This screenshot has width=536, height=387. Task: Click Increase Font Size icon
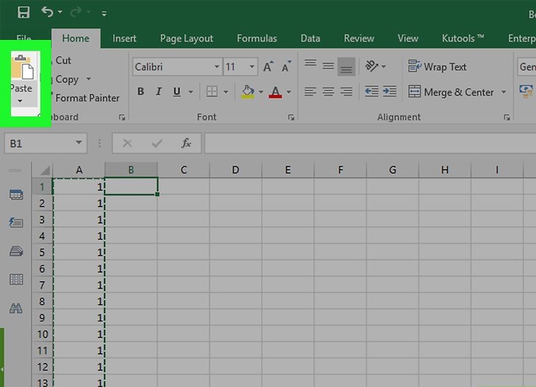click(x=268, y=67)
